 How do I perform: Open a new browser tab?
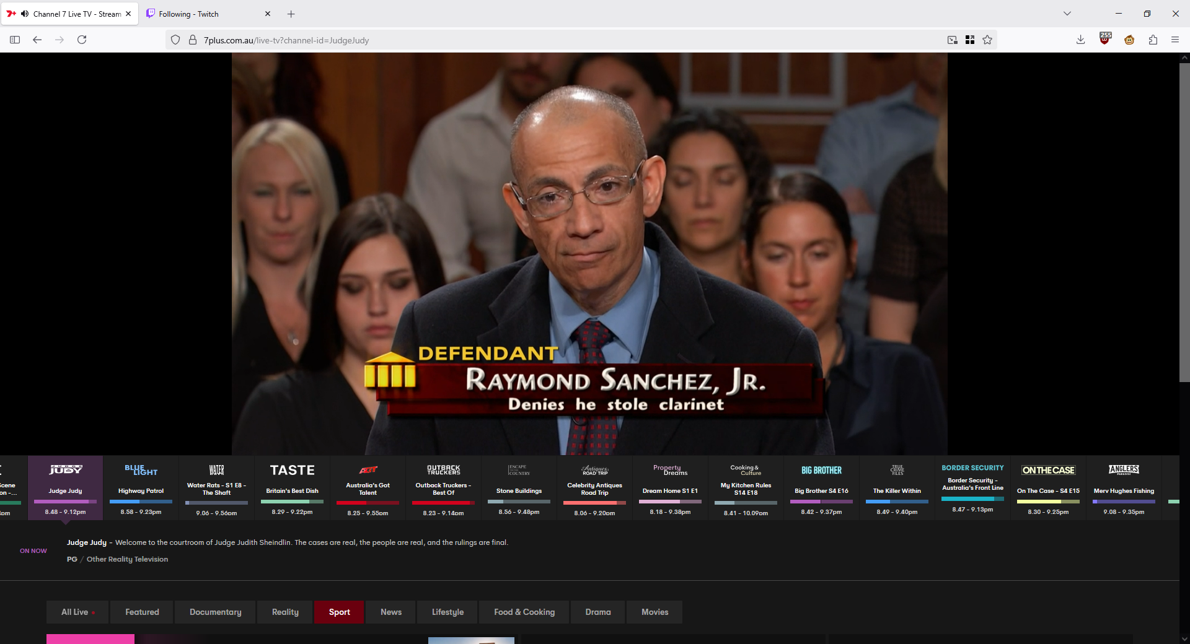(x=291, y=14)
